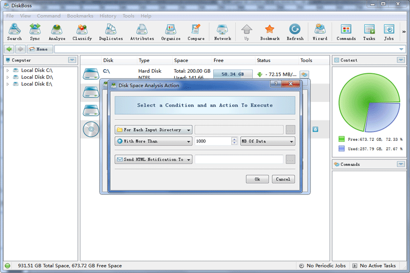Click the Network toolbar icon
This screenshot has height=273, width=410.
tap(222, 32)
